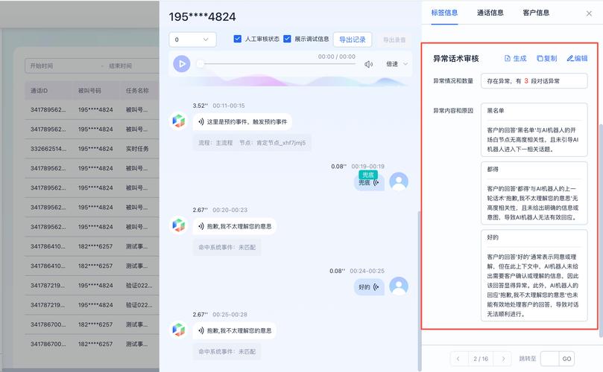Click the audio progress slider handle
Viewport: 603px width, 372px height.
(x=200, y=64)
